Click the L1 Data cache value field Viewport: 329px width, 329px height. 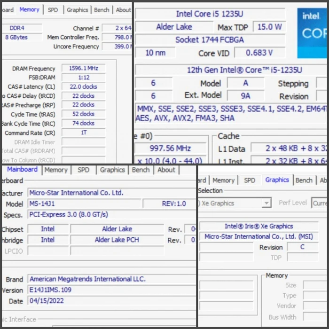pos(289,149)
